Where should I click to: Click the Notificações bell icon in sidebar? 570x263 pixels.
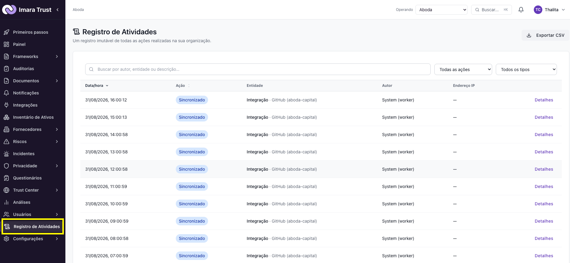coord(6,93)
